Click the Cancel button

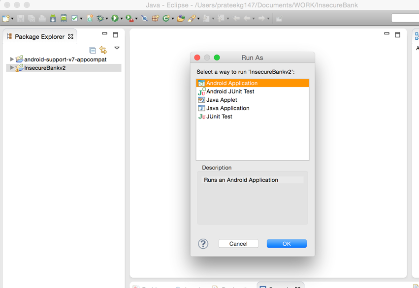pos(238,244)
